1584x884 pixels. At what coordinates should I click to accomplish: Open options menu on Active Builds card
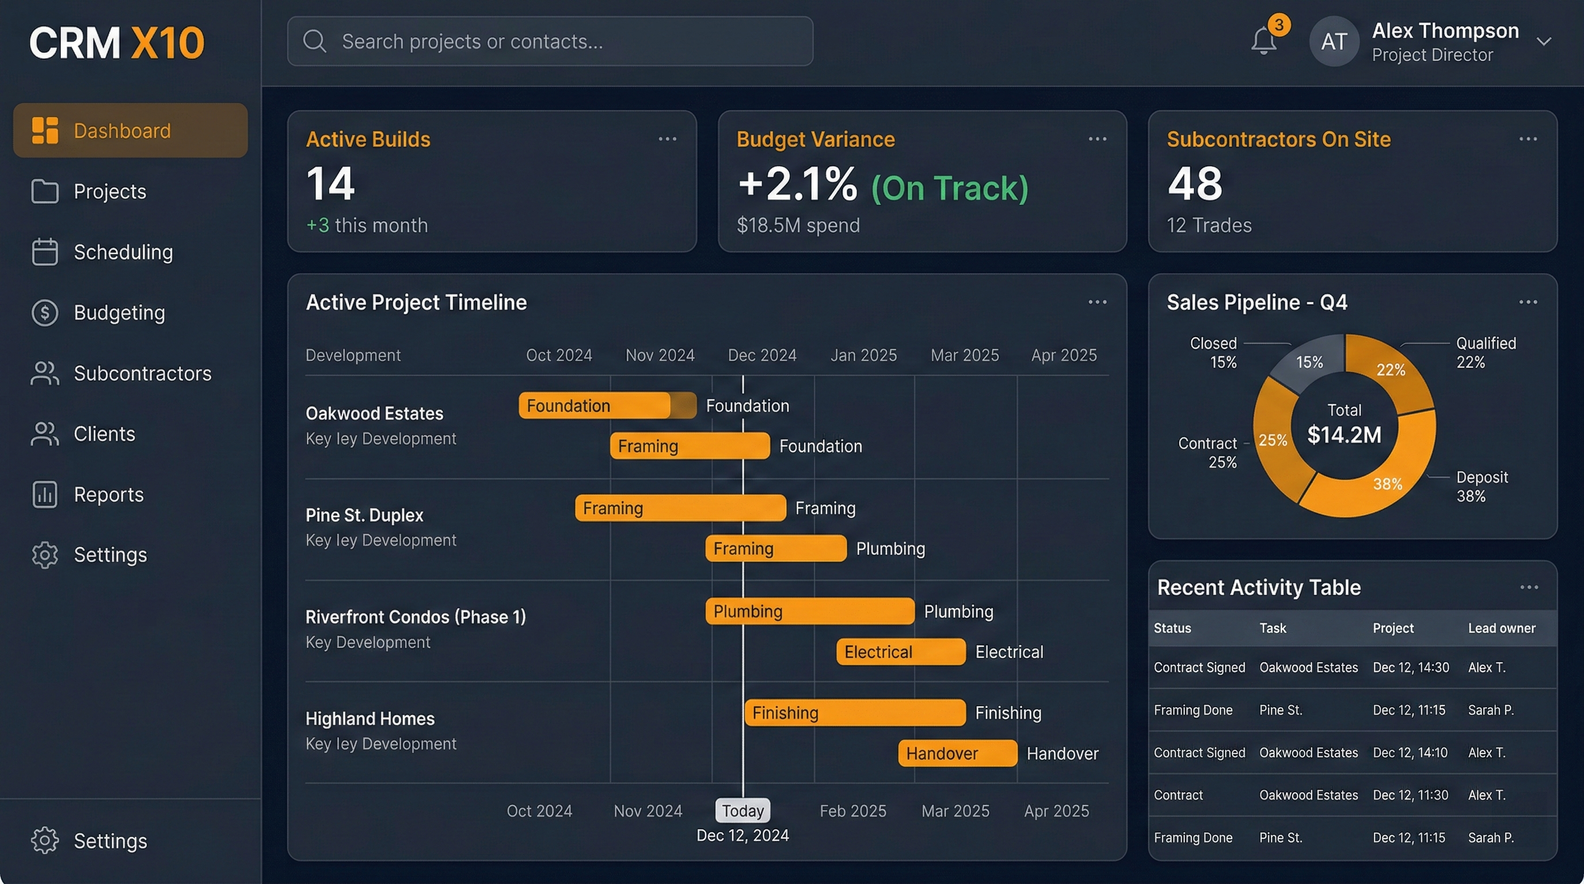tap(667, 139)
